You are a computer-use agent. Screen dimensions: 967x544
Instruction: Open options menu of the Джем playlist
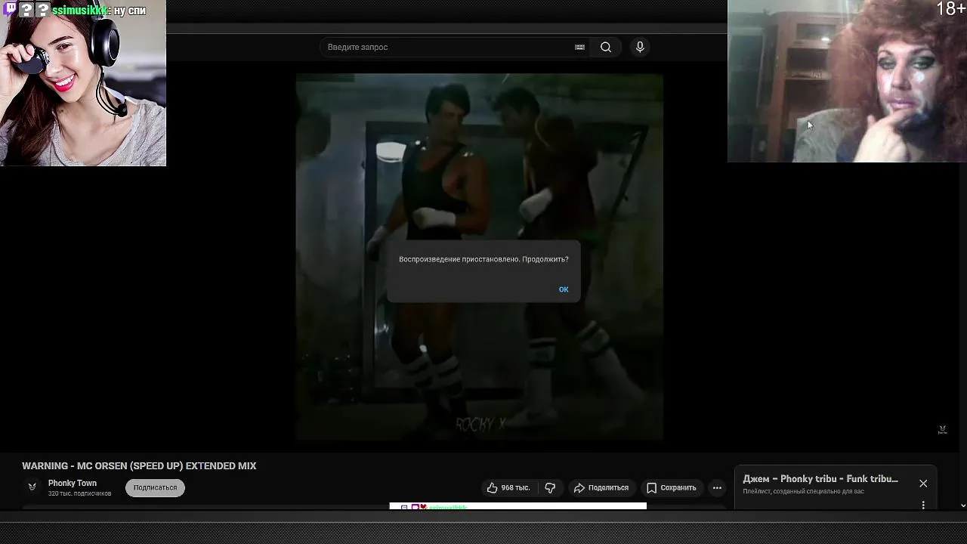point(923,505)
